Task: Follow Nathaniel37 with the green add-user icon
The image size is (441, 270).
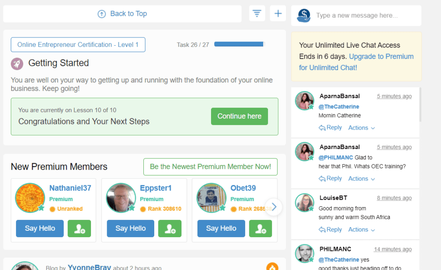Action: point(79,229)
